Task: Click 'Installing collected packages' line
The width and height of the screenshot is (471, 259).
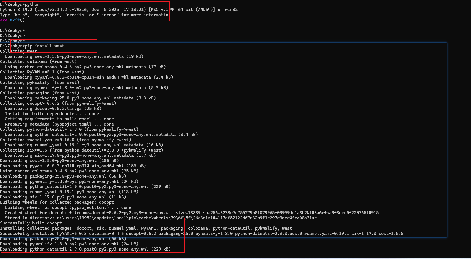Action: tap(146, 228)
